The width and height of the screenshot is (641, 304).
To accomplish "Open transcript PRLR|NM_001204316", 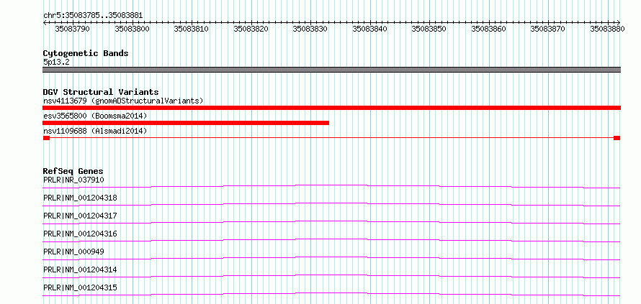I will (80, 234).
